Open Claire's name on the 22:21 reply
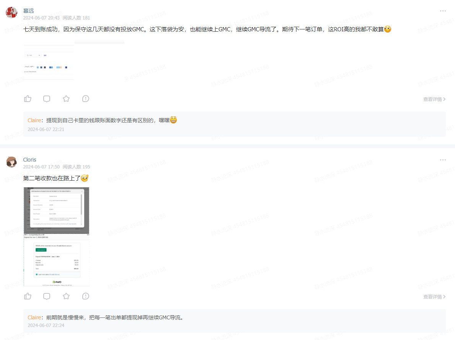 [34, 120]
